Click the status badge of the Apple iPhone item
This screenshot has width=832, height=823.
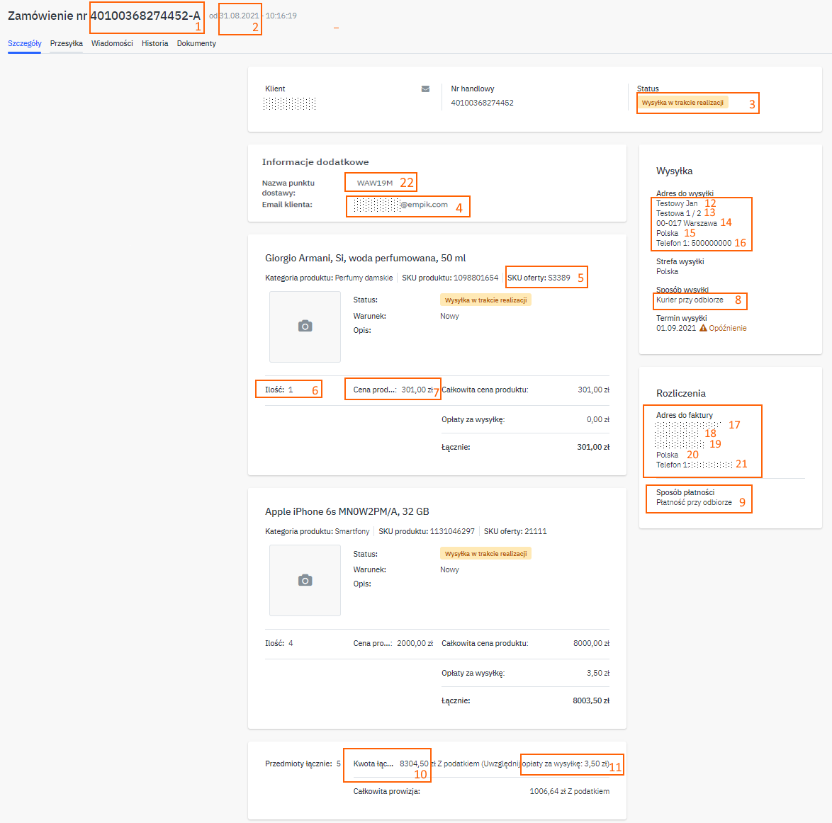coord(485,554)
